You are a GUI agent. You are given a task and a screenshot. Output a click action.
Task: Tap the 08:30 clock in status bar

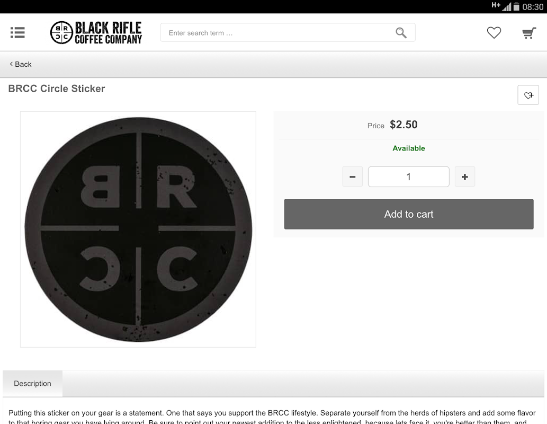point(533,7)
